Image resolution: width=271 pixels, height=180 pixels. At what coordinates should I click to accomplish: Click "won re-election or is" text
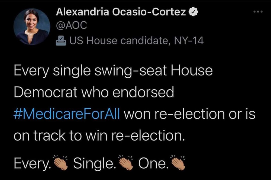[x=190, y=114]
